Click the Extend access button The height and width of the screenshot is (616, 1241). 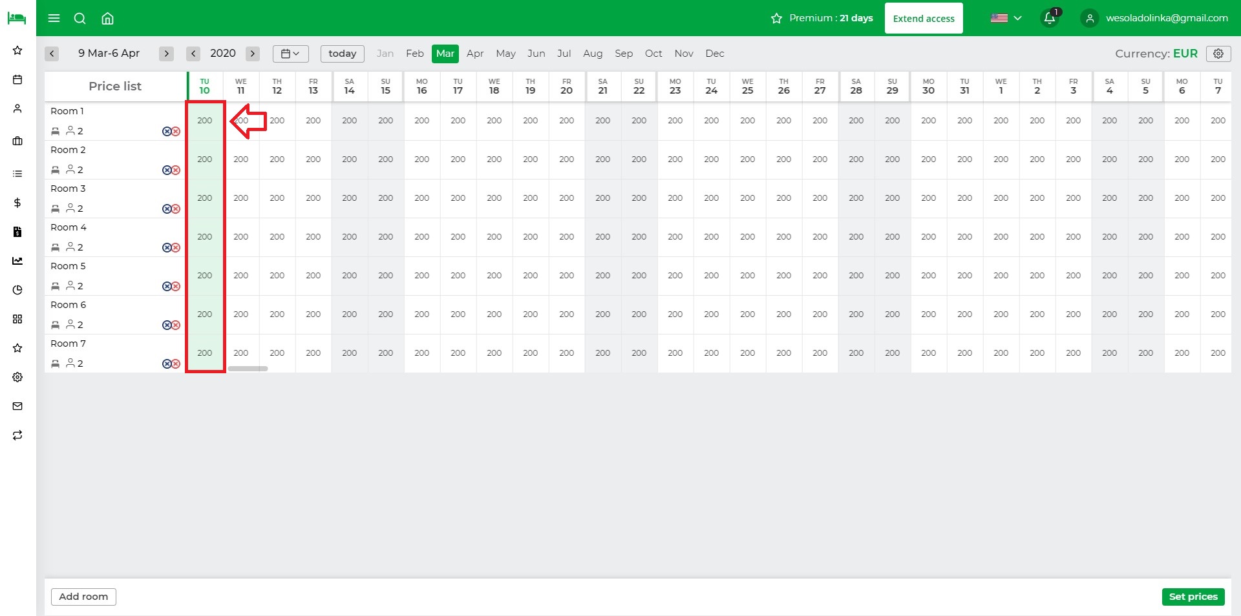click(924, 18)
